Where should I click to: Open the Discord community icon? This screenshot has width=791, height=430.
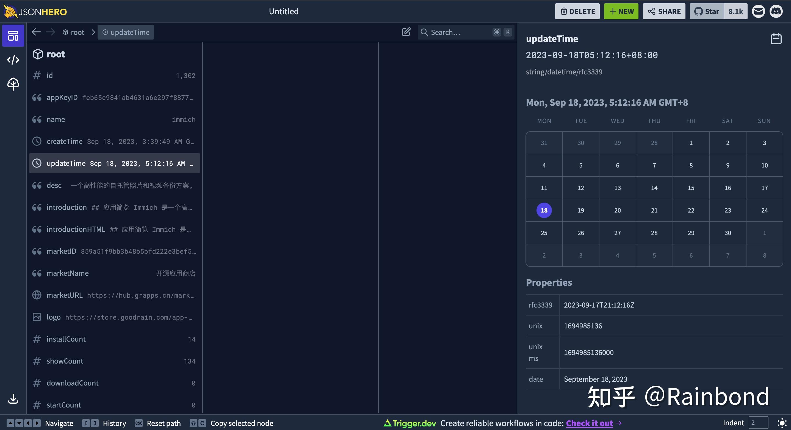pyautogui.click(x=776, y=11)
